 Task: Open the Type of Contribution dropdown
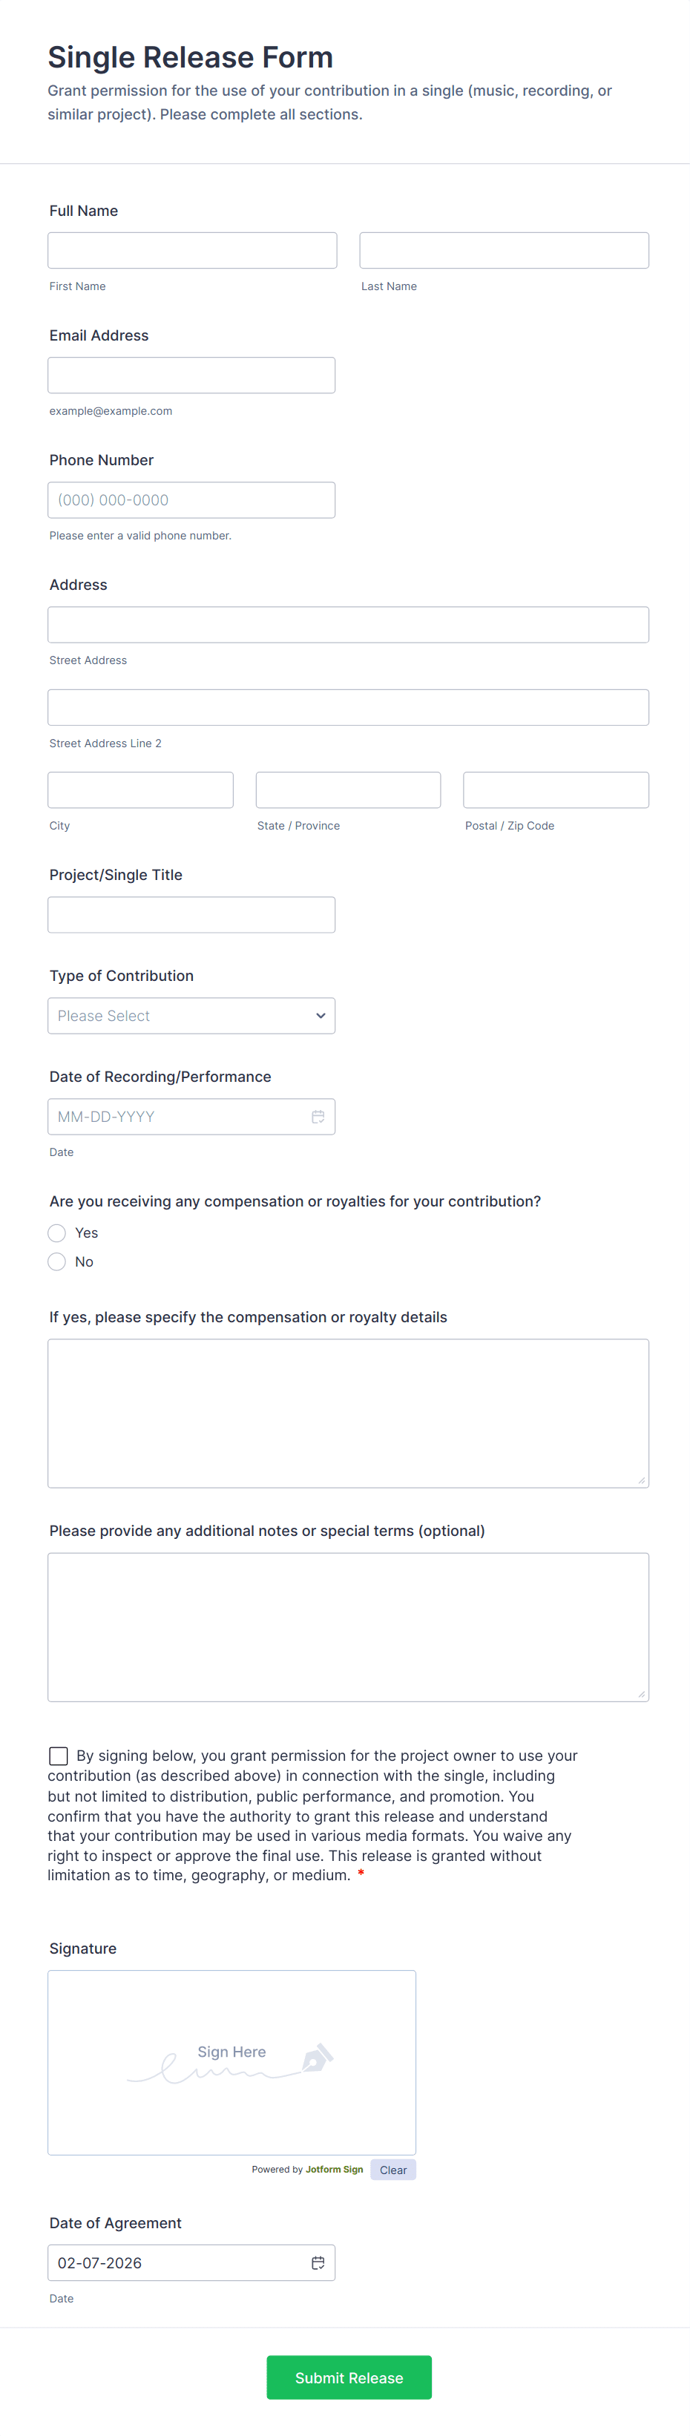pos(191,1016)
